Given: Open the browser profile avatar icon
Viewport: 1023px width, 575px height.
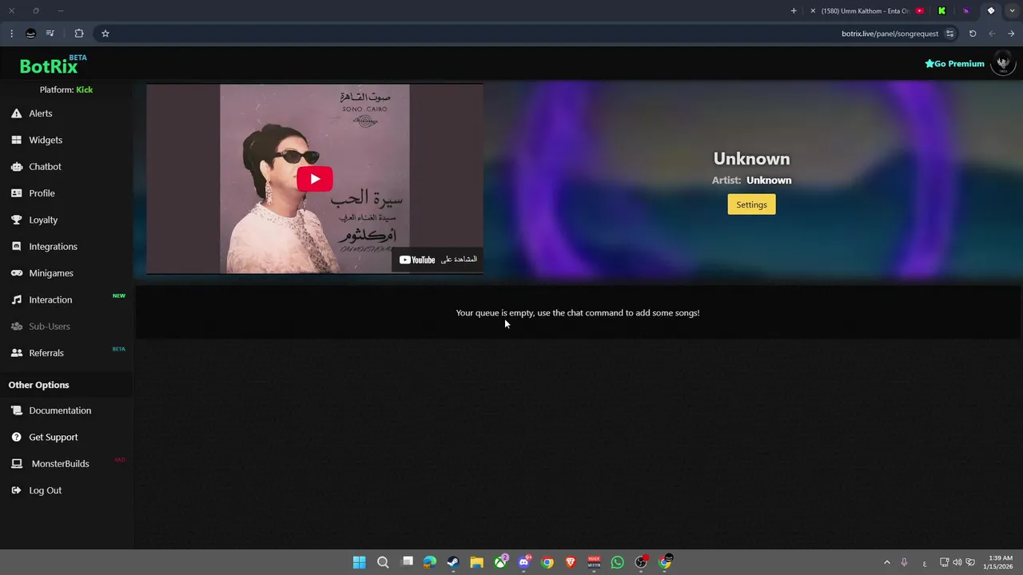Looking at the screenshot, I should click(x=30, y=34).
